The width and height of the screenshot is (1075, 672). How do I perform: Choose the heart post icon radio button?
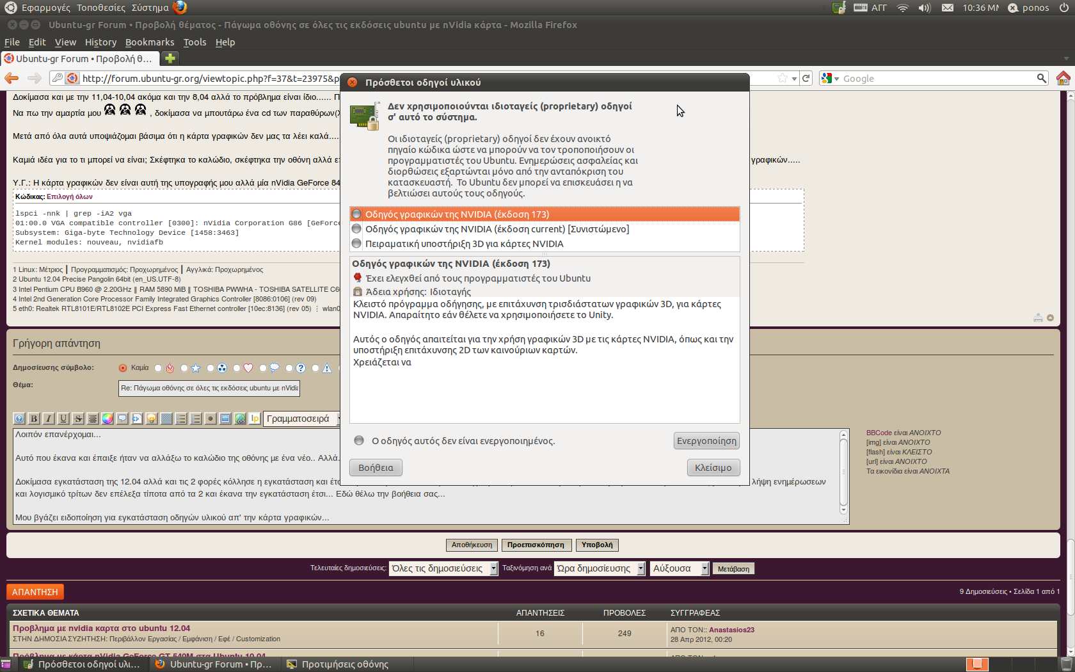[x=237, y=368]
